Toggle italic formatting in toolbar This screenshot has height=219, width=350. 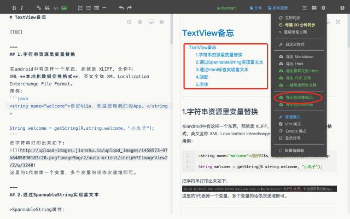tap(22, 8)
